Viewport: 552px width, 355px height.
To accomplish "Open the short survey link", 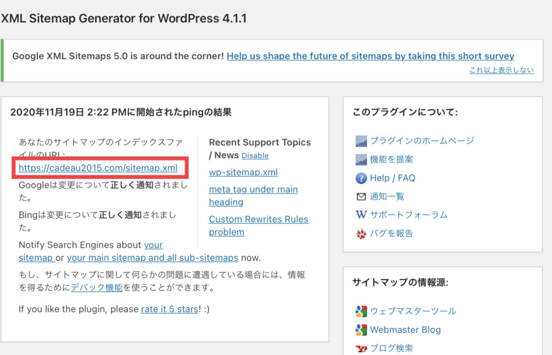I will click(x=370, y=56).
